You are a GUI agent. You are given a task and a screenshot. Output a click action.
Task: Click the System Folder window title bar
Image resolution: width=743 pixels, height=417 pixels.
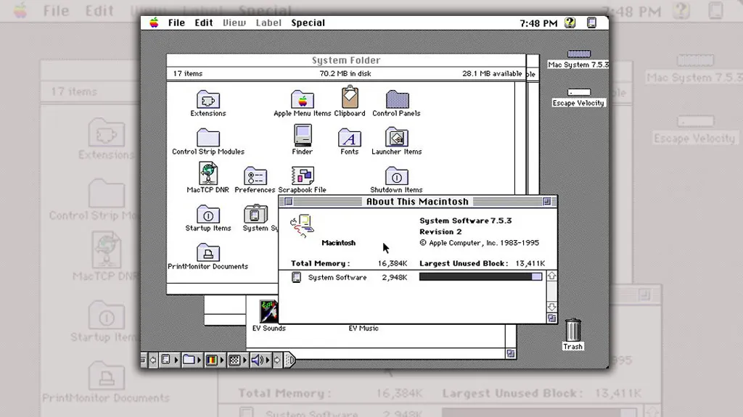(346, 60)
